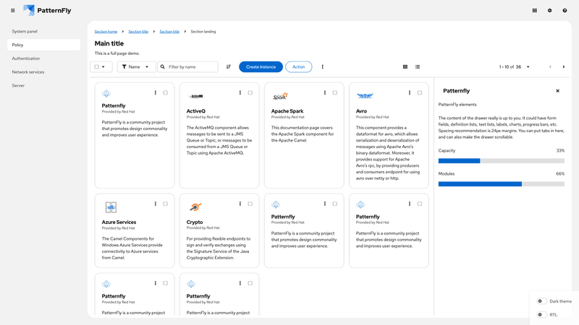Click the ActiveMQ logo on ActiveQ card
Viewport: 579px width, 325px height.
195,96
